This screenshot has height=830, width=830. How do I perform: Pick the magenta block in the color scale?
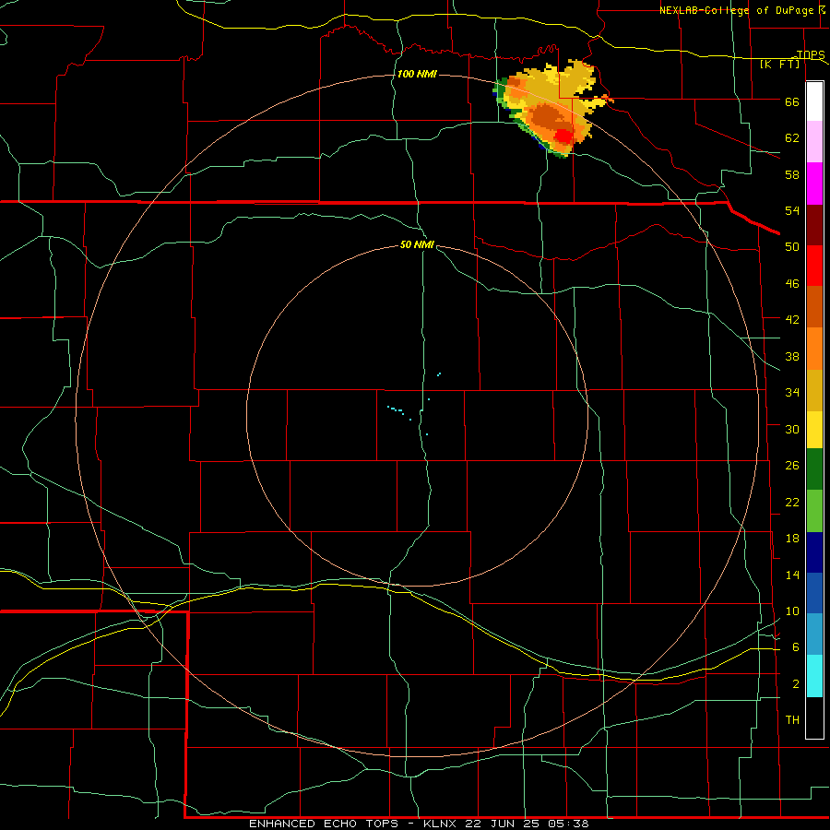(x=814, y=184)
